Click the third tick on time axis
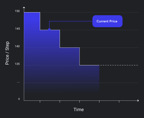 tap(80, 102)
